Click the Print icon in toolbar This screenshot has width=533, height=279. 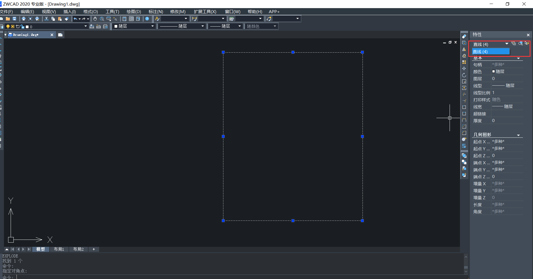[x=24, y=19]
